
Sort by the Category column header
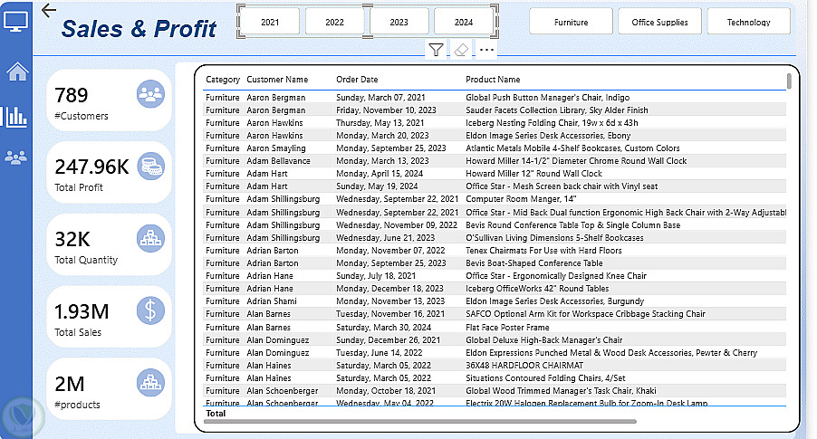pos(223,80)
